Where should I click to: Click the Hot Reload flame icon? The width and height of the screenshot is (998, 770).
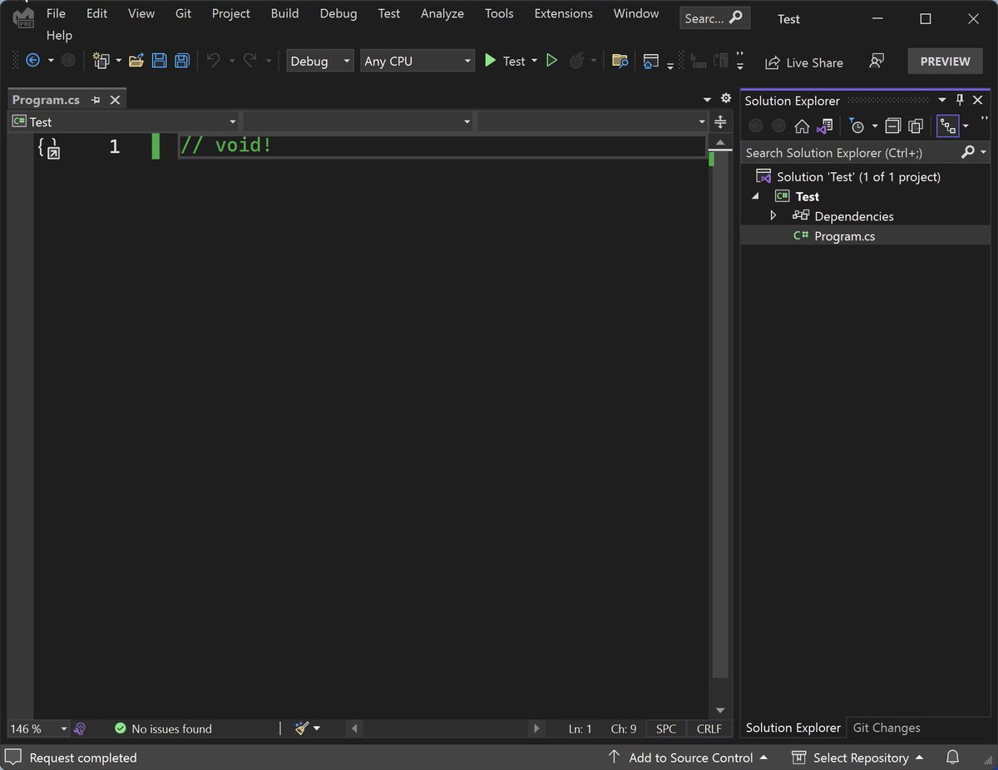coord(576,61)
